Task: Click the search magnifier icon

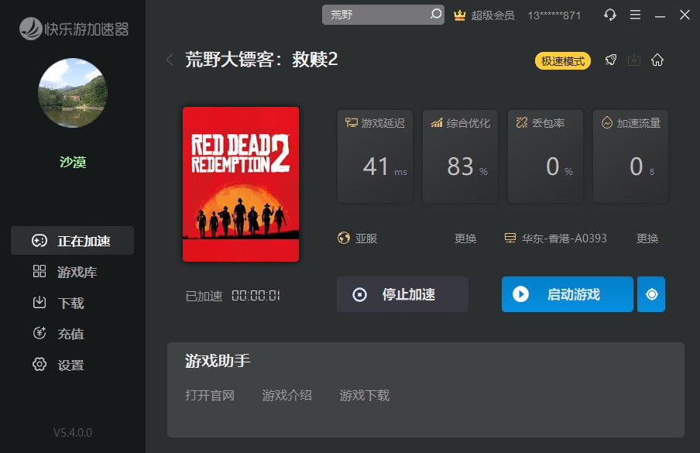Action: [x=436, y=14]
